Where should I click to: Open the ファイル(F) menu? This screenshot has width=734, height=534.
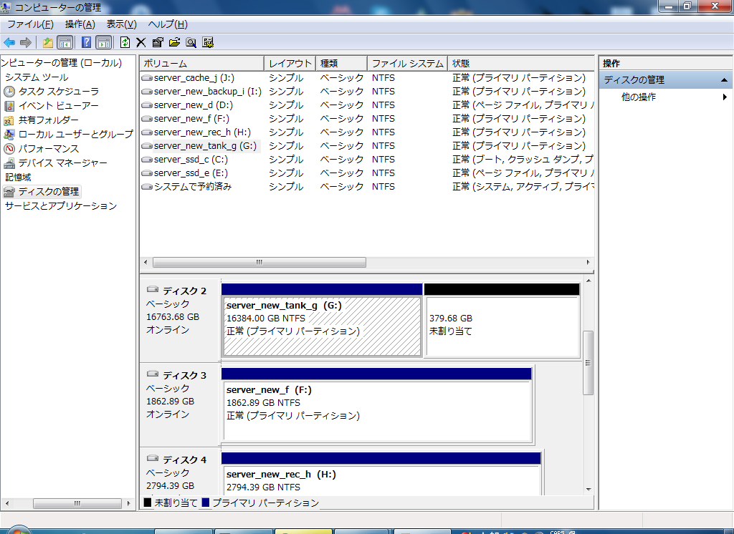(x=30, y=24)
